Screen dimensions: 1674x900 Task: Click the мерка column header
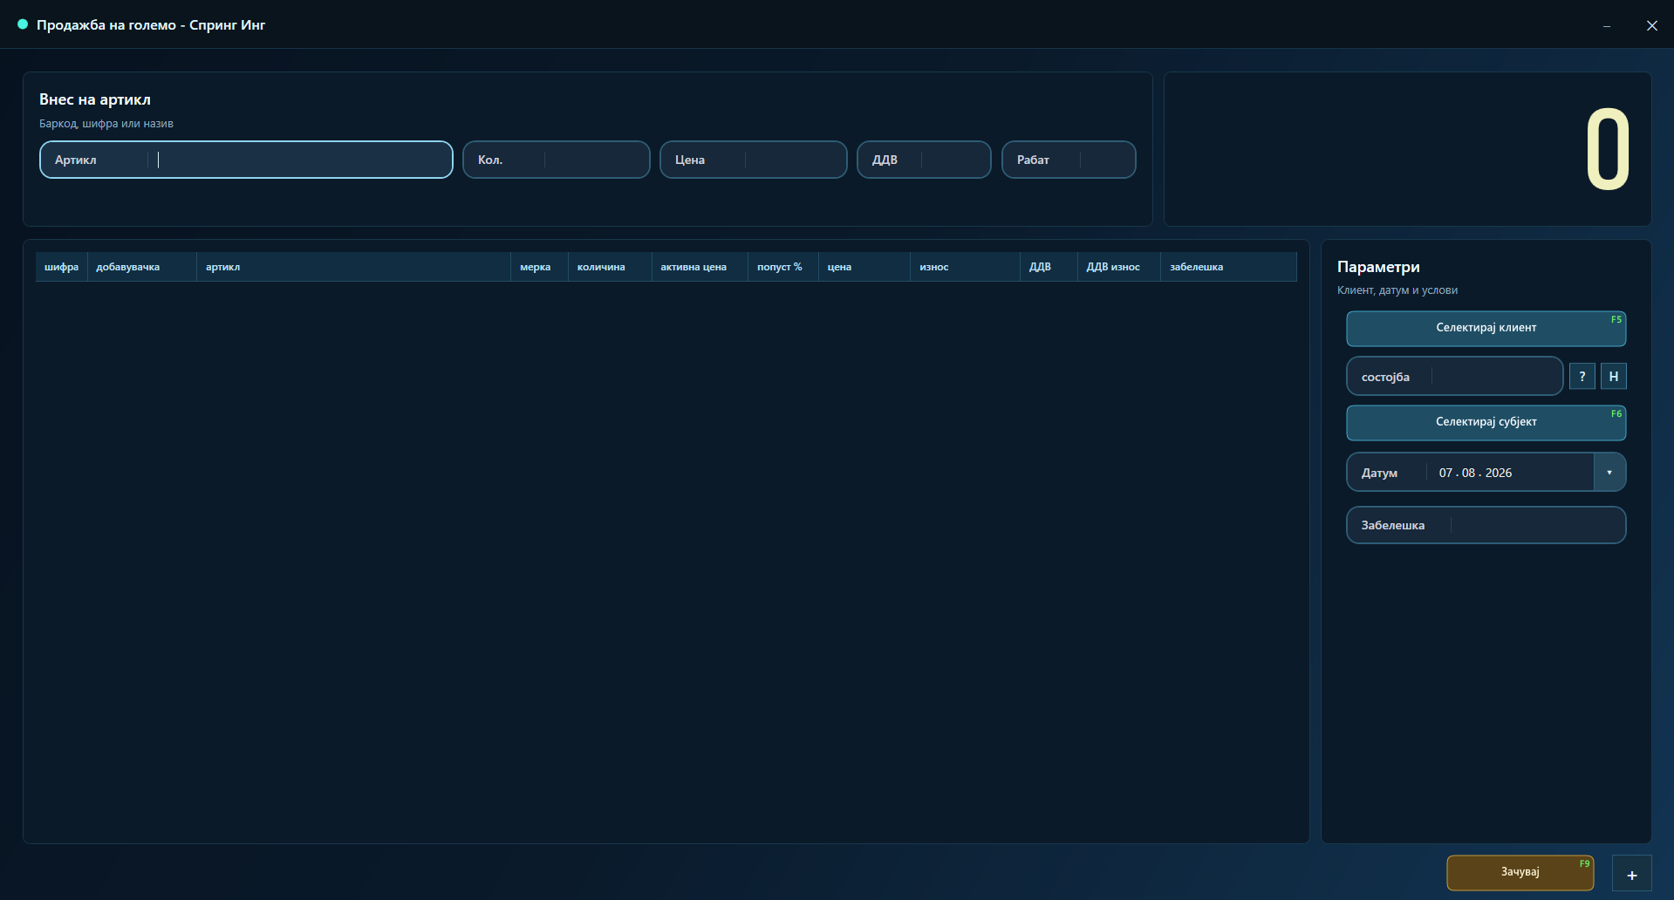point(539,267)
